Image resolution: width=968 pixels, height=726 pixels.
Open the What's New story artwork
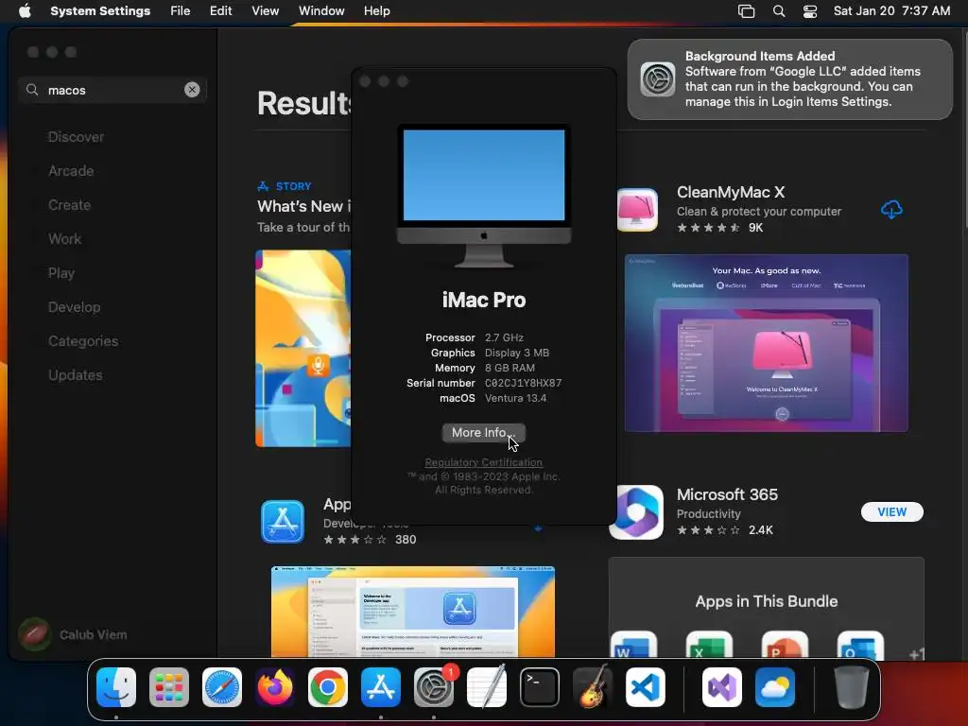(x=303, y=348)
